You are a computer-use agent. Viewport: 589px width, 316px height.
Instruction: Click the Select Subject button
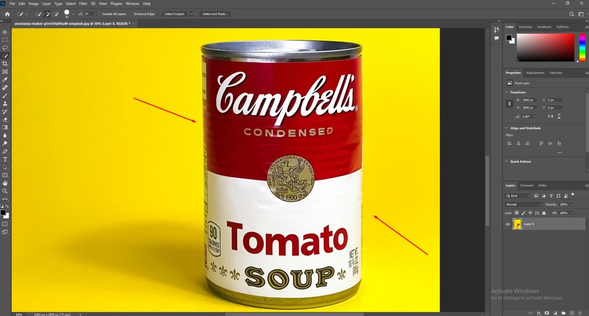coord(175,14)
